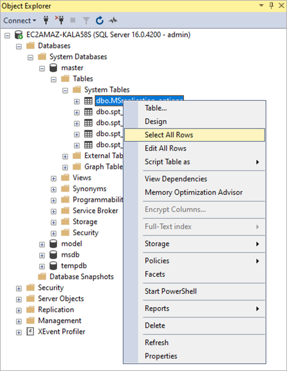The width and height of the screenshot is (287, 371).
Task: Select the Security item under master
Action: click(85, 233)
